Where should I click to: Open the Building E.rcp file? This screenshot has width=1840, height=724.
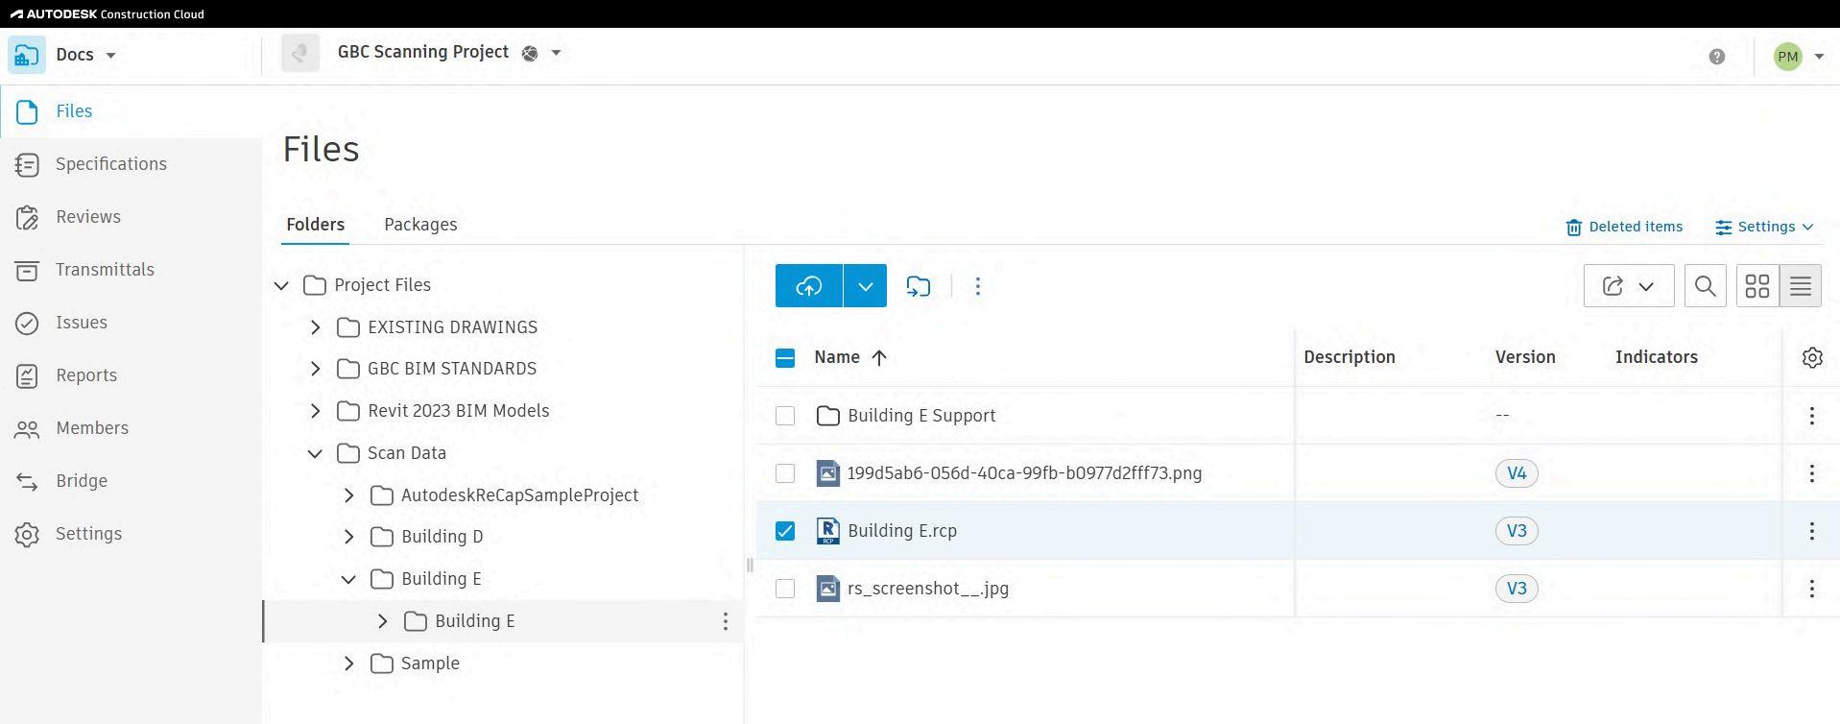(902, 531)
